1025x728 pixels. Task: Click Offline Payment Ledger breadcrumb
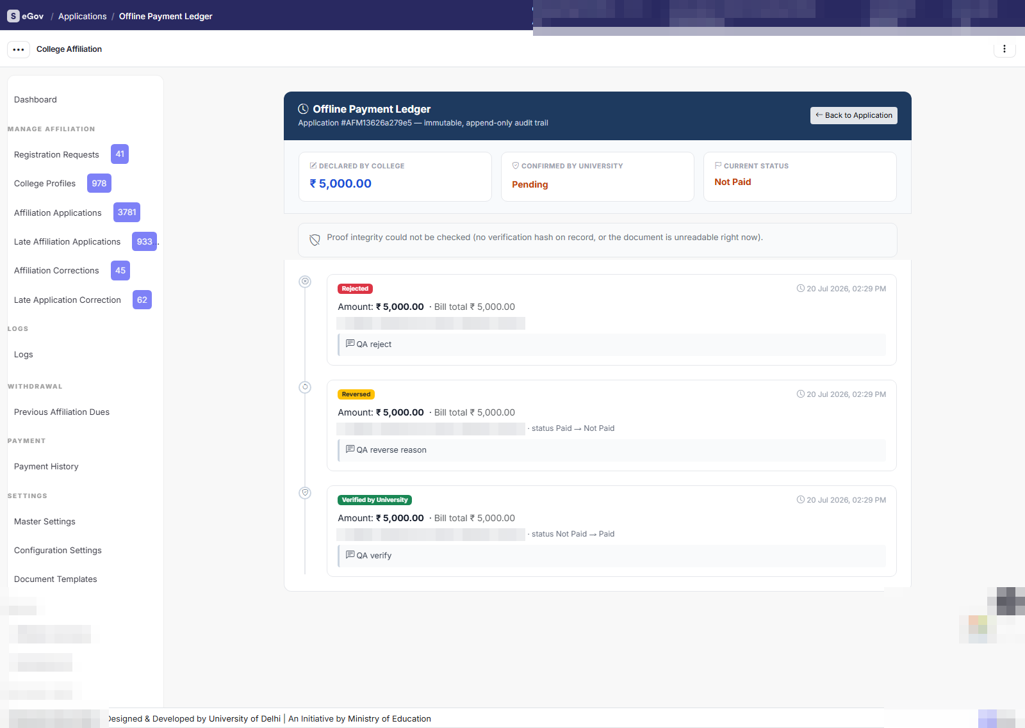[x=165, y=17]
